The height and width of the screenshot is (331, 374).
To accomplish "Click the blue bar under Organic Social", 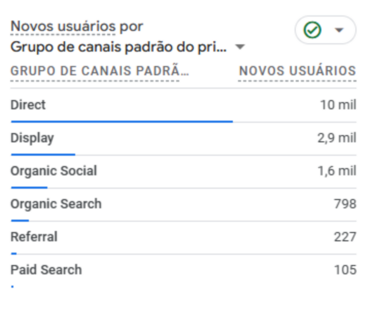I will pos(29,187).
